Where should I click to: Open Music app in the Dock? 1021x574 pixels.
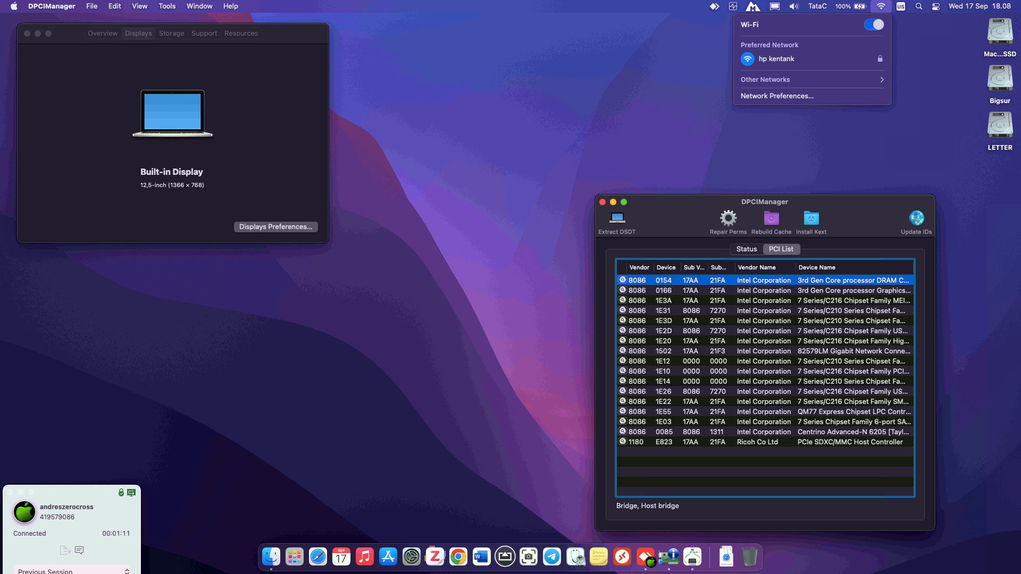tap(365, 556)
